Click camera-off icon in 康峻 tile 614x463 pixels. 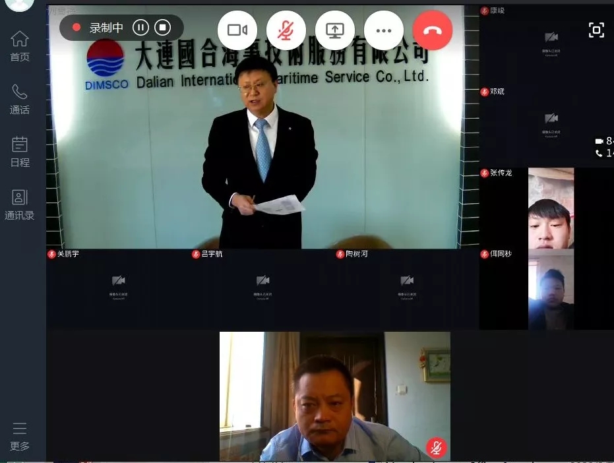click(551, 37)
